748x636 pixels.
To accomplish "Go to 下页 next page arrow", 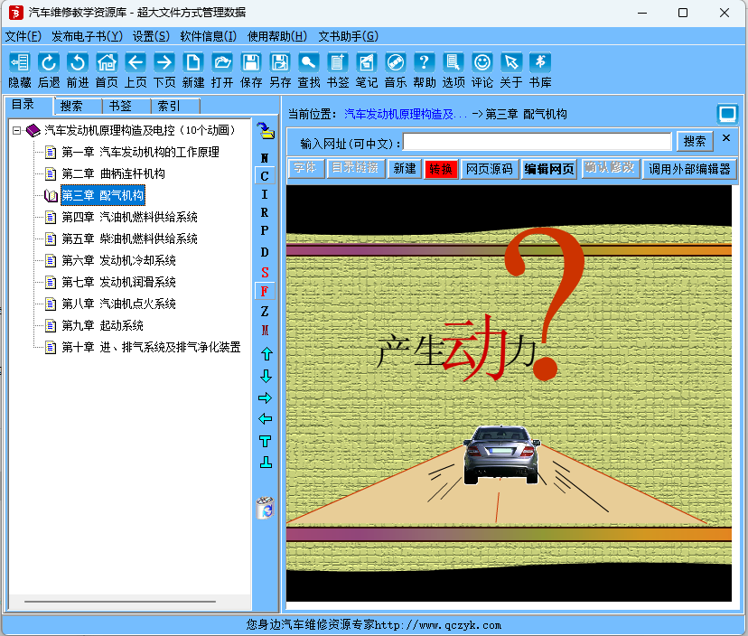I will 164,62.
